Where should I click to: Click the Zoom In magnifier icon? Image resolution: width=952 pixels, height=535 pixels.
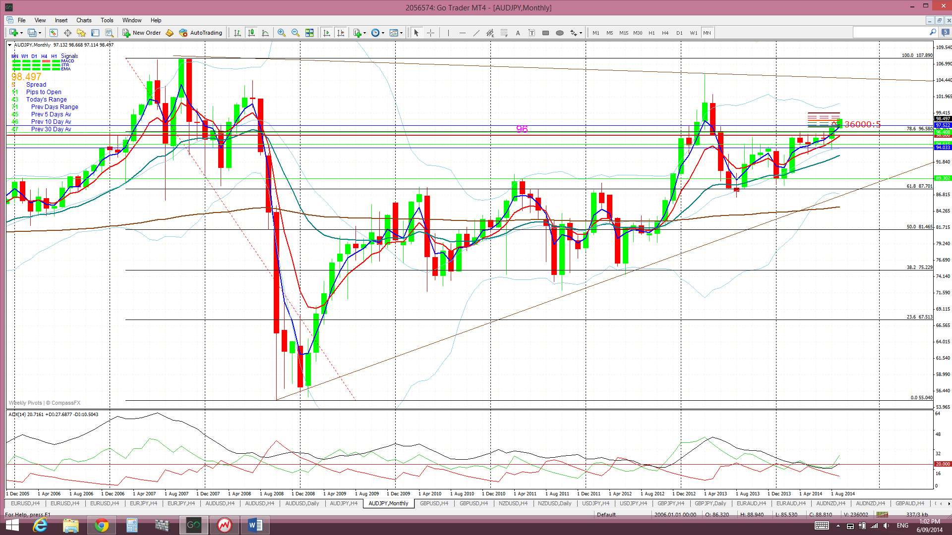coord(281,33)
